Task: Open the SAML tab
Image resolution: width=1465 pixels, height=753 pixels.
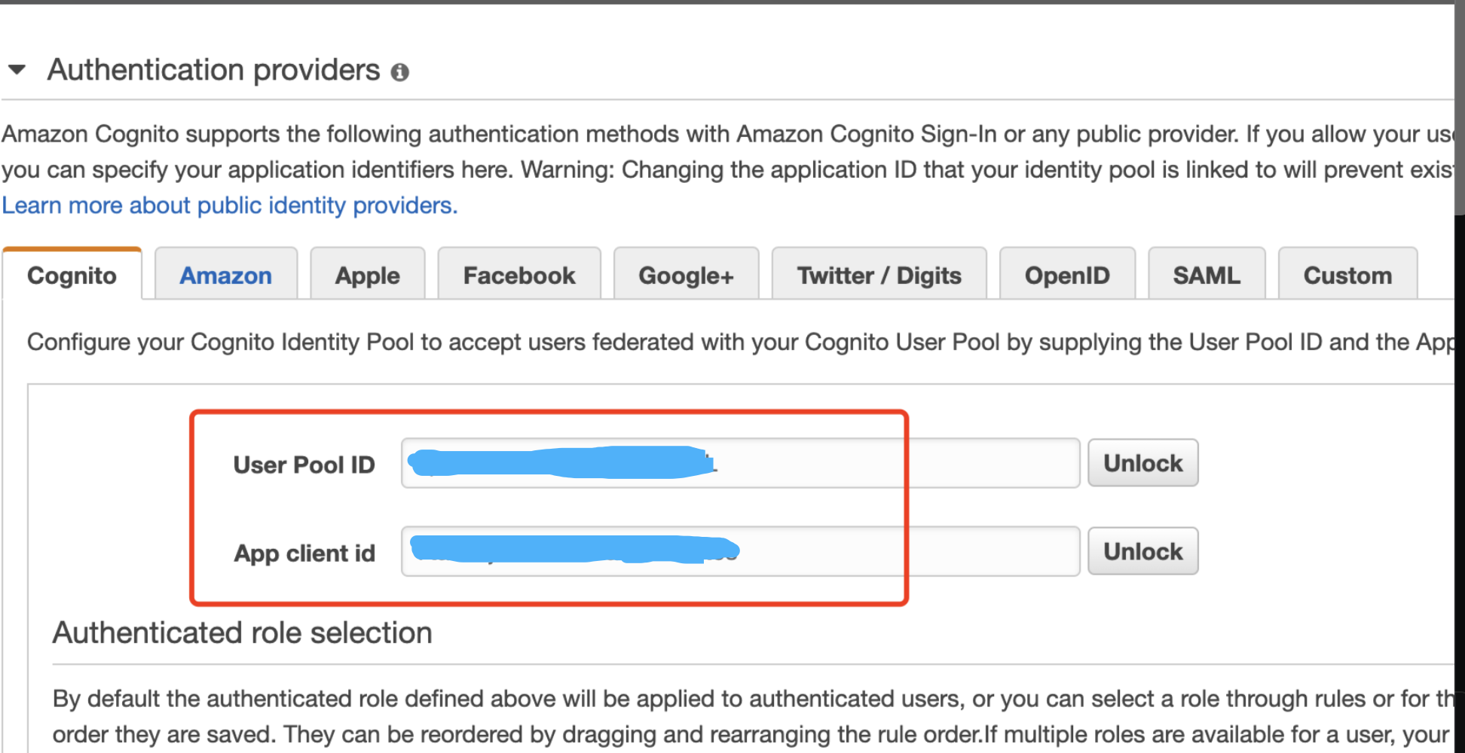Action: (x=1207, y=275)
